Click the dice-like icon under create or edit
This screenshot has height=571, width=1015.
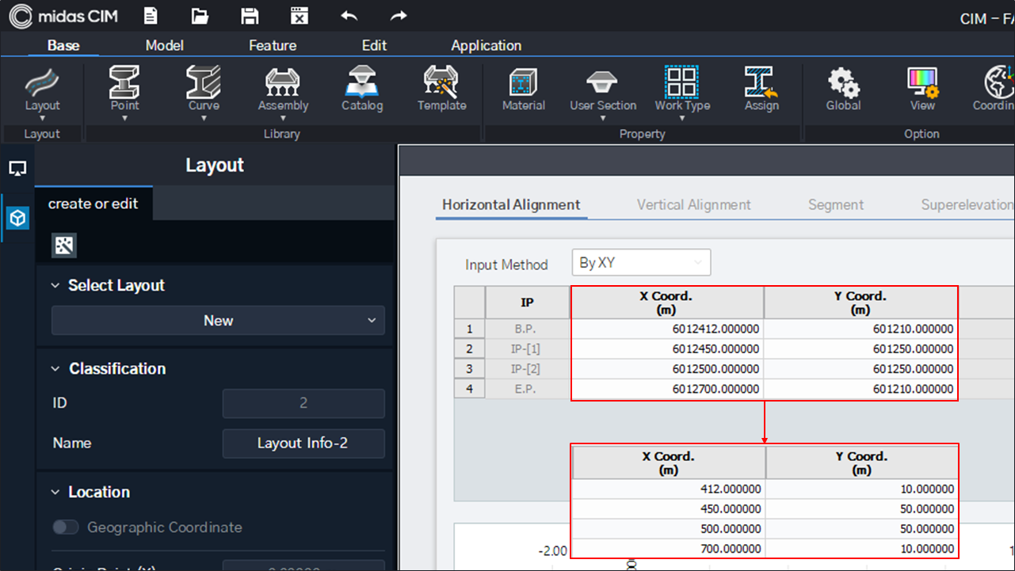click(63, 246)
